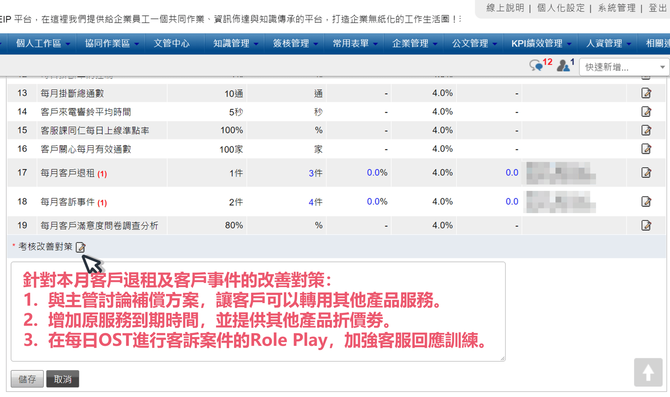670x397 pixels.
Task: Click the scroll-to-top arrow button
Action: tap(648, 372)
